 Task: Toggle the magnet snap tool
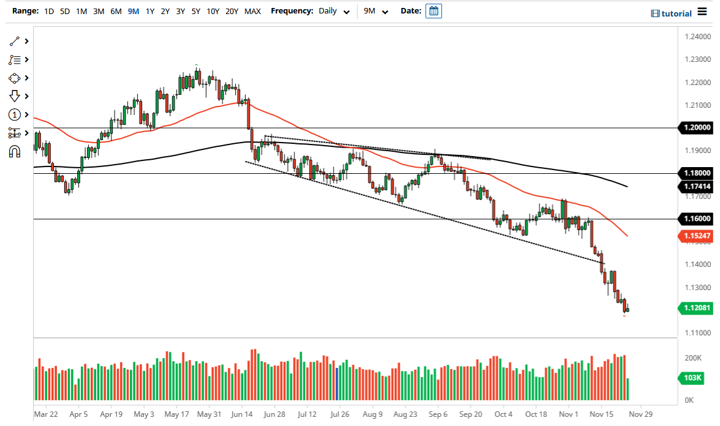[15, 151]
